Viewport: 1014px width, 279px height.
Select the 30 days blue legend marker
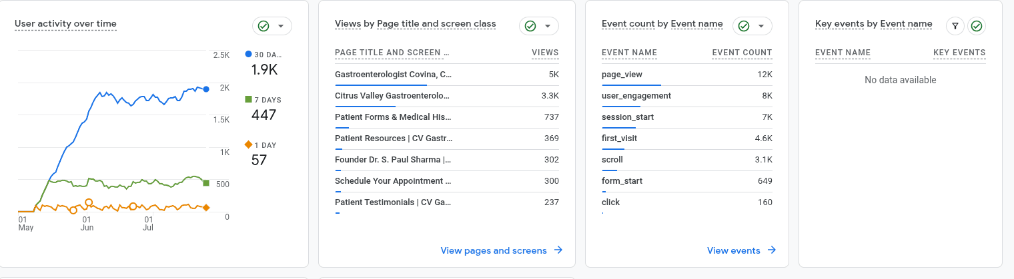[249, 54]
